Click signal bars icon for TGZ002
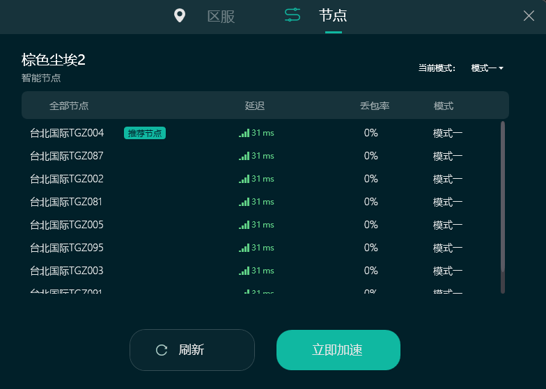This screenshot has width=546, height=389. point(244,179)
